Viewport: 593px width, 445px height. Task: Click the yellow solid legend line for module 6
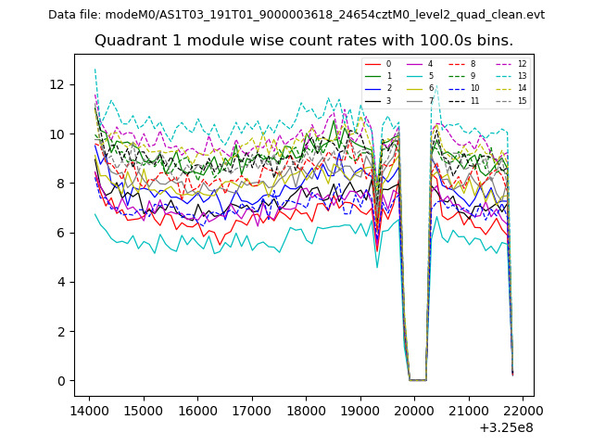pos(415,88)
